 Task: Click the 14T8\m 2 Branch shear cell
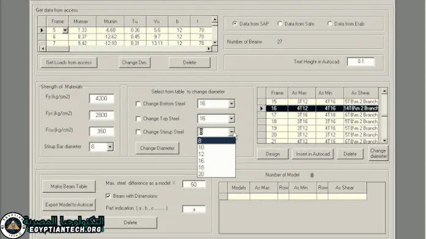361,109
